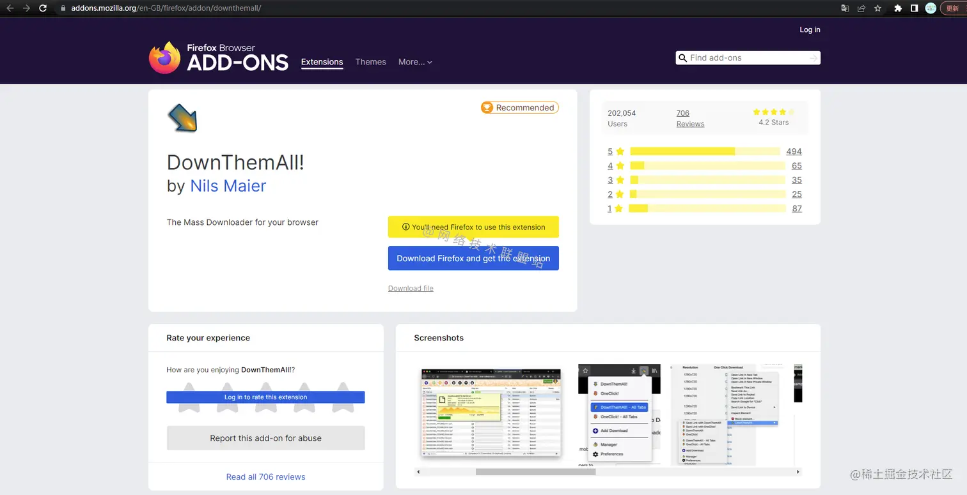Open the first download manager screenshot

(x=491, y=413)
